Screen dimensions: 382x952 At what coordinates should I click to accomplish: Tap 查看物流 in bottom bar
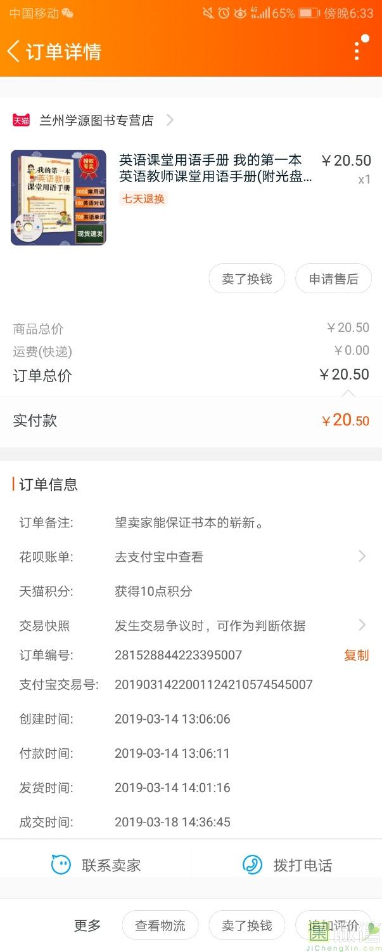160,925
